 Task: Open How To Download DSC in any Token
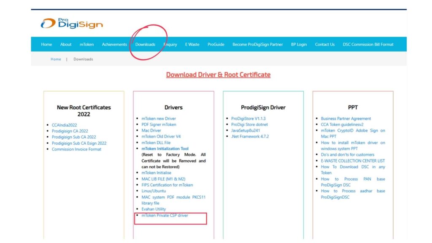tap(353, 170)
